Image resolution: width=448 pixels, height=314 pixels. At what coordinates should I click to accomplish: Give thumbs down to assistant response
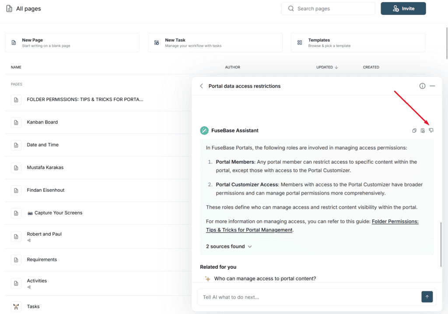(431, 130)
